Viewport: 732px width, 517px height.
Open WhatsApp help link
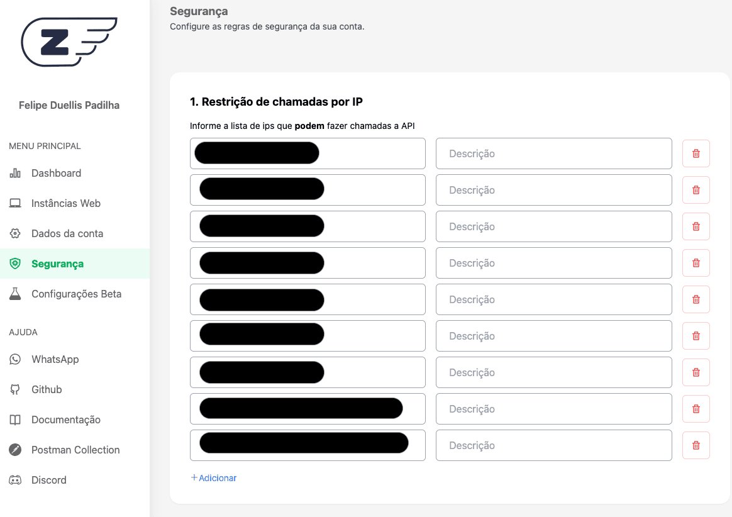click(x=55, y=359)
